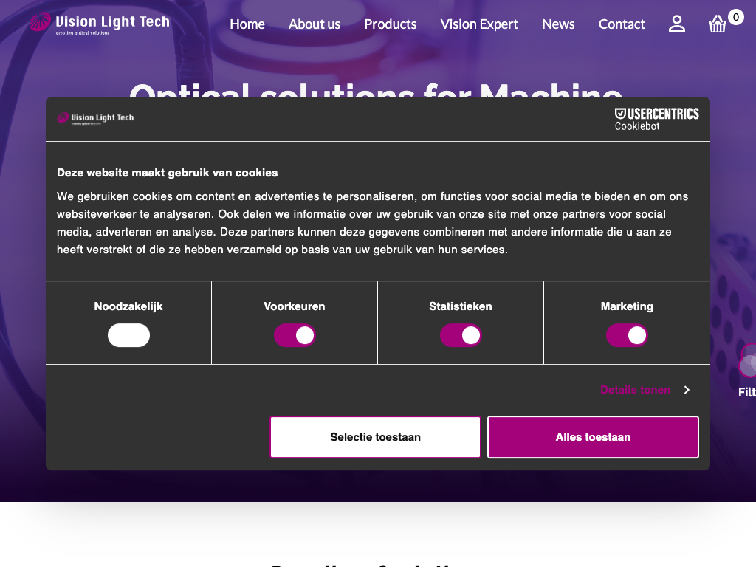The height and width of the screenshot is (567, 756).
Task: Expand the Details tonen chevron arrow
Action: tap(687, 390)
